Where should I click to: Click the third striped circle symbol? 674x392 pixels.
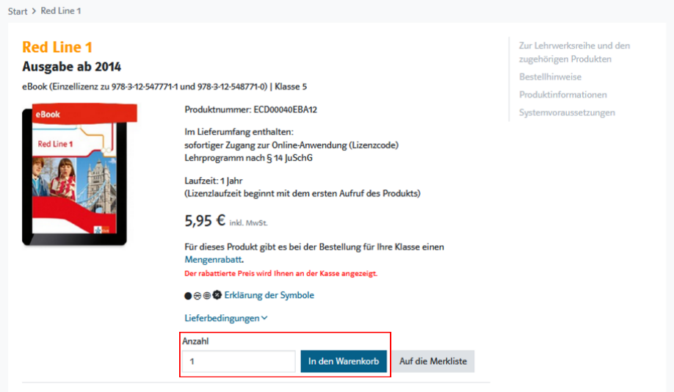207,296
